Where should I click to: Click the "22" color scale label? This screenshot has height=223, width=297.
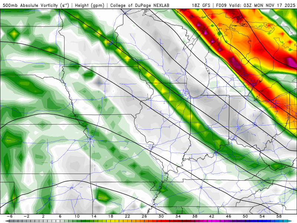coord(127,216)
